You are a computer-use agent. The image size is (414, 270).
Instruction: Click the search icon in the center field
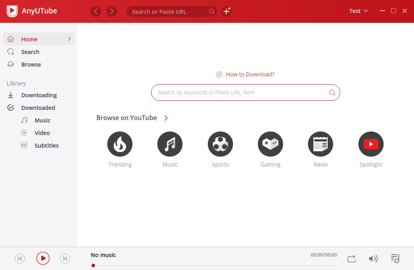tap(332, 92)
